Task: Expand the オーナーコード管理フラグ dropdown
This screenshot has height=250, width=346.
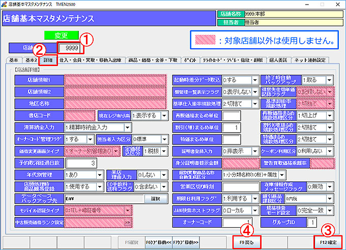Action: [90, 139]
